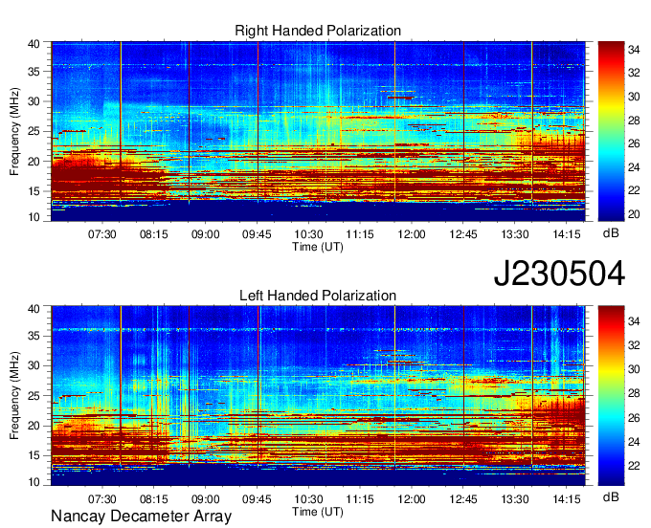
Task: Select Frequency (MHz) axis label of left-handed plot
Action: [x=14, y=396]
